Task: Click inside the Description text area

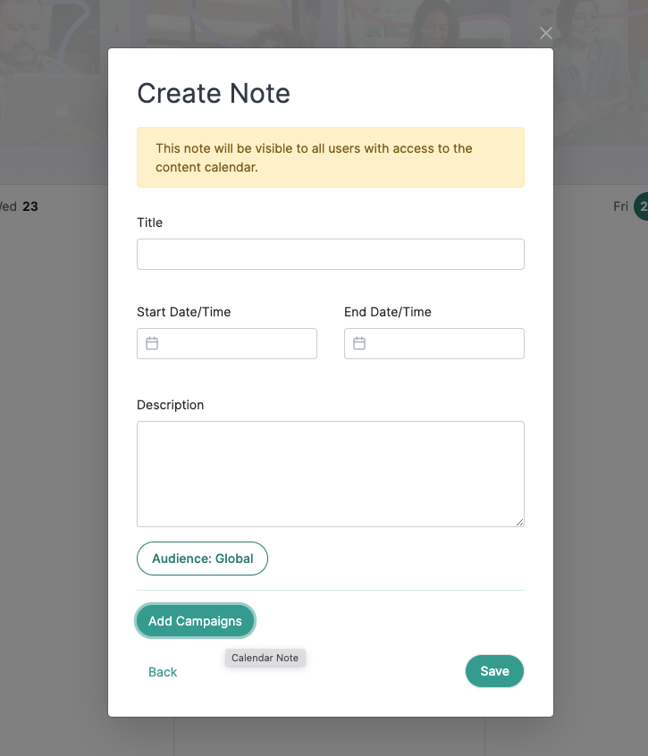Action: coord(331,474)
